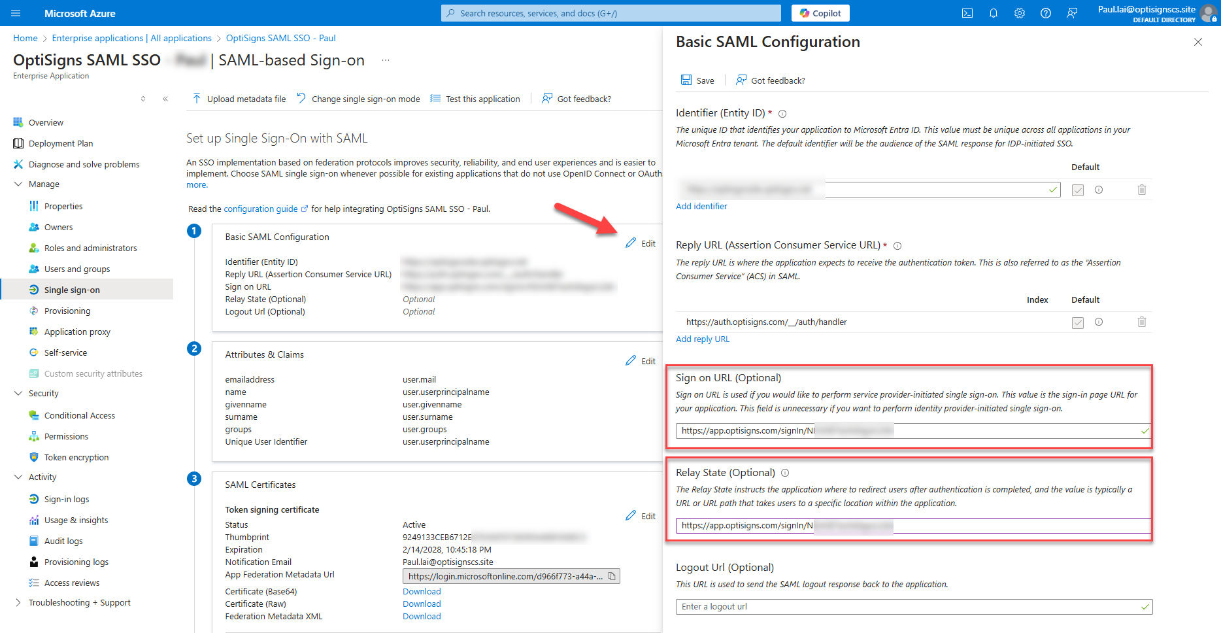Click Add reply URL link
This screenshot has height=633, width=1221.
pos(703,339)
